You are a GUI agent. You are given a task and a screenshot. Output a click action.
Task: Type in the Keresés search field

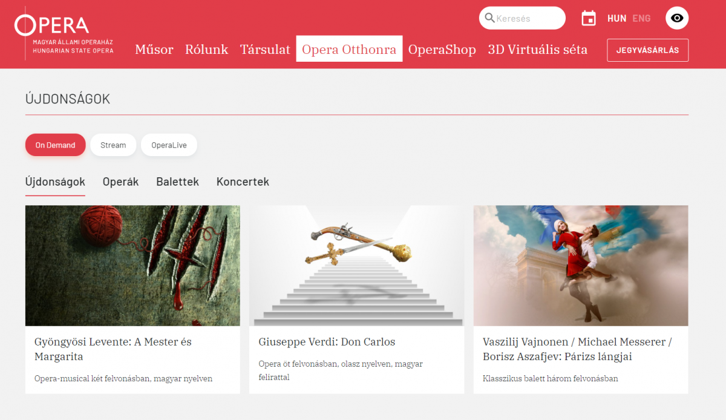[x=526, y=18]
